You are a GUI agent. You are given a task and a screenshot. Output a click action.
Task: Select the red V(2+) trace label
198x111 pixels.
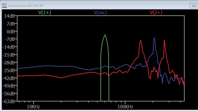pos(156,12)
